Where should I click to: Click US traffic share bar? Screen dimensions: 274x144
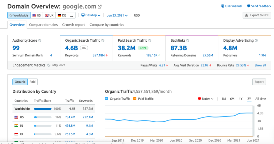click(43, 117)
